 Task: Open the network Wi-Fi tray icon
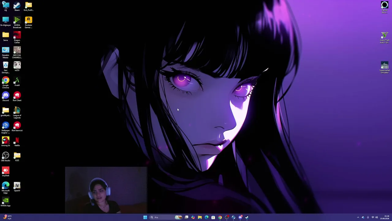[373, 217]
